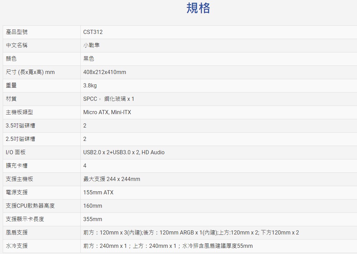Select the 擴充卡槽 label

(16, 166)
